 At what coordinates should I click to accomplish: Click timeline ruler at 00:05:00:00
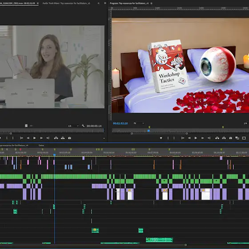109,153
